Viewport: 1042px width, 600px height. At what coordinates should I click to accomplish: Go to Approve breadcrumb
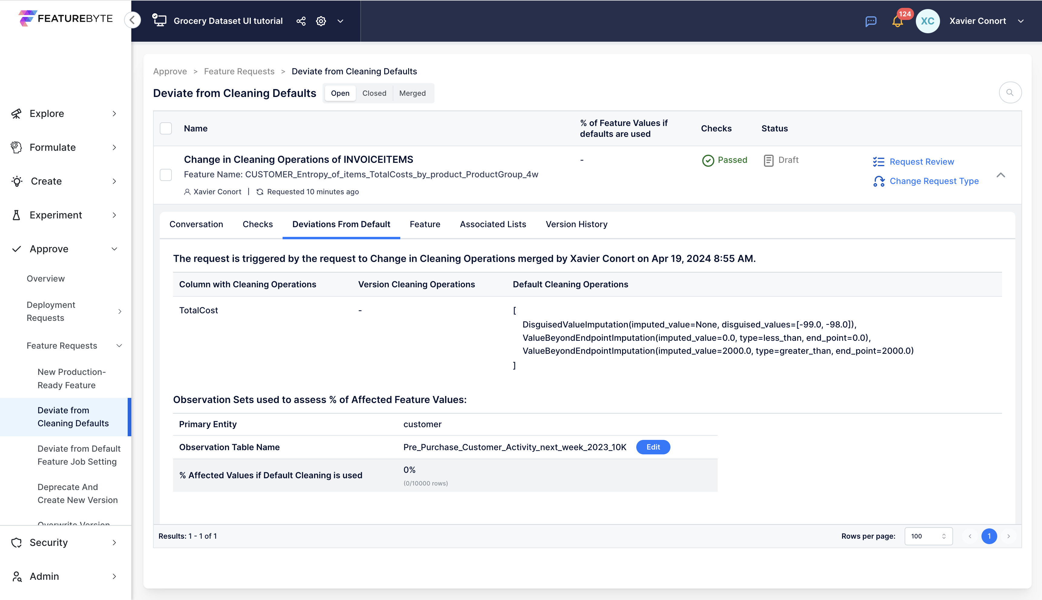(x=170, y=71)
